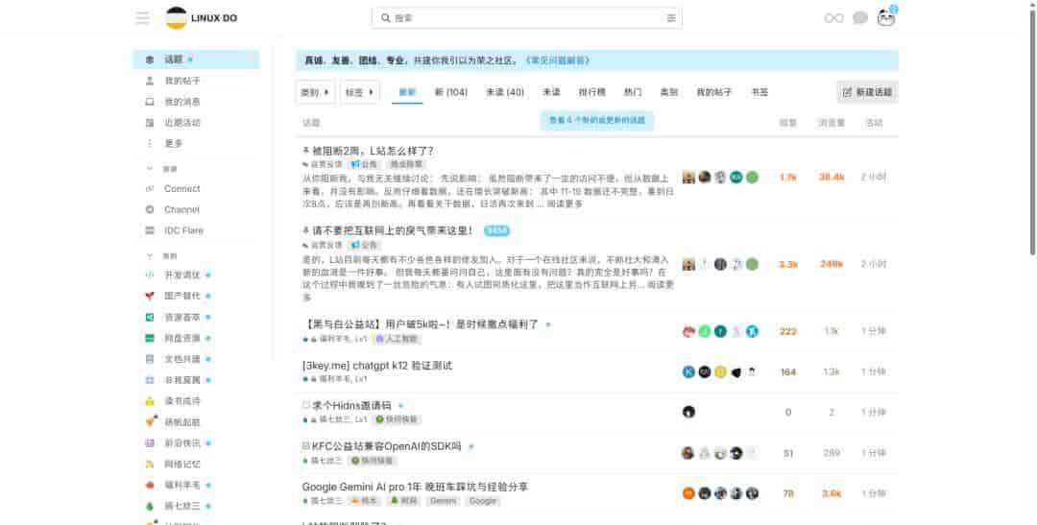1037x525 pixels.
Task: Switch to the 书签 tab
Action: click(760, 92)
